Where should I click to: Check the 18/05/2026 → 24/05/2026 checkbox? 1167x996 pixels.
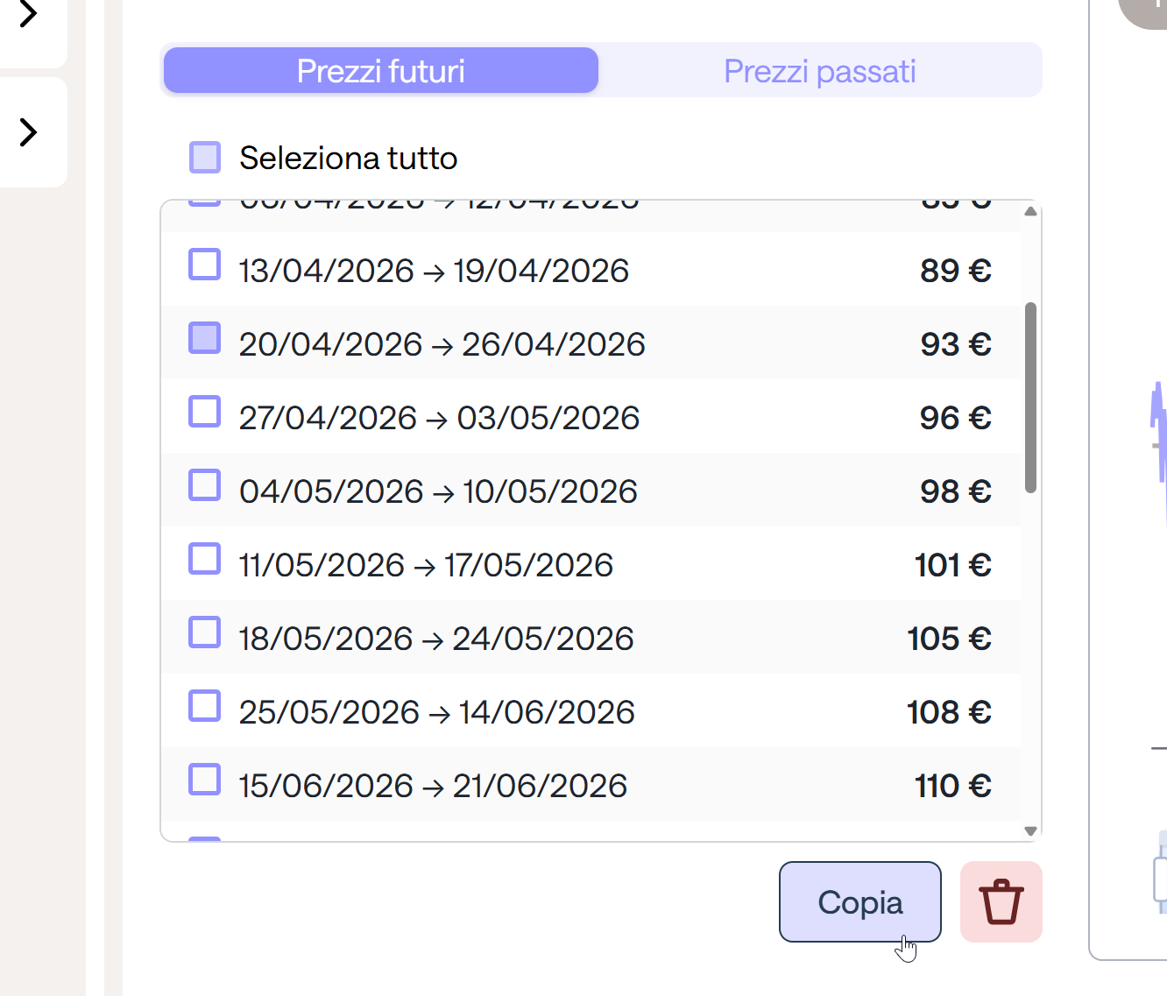[205, 632]
